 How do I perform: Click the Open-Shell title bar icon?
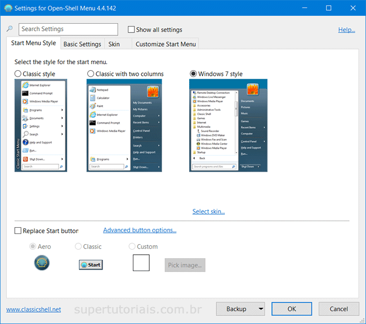pyautogui.click(x=8, y=8)
